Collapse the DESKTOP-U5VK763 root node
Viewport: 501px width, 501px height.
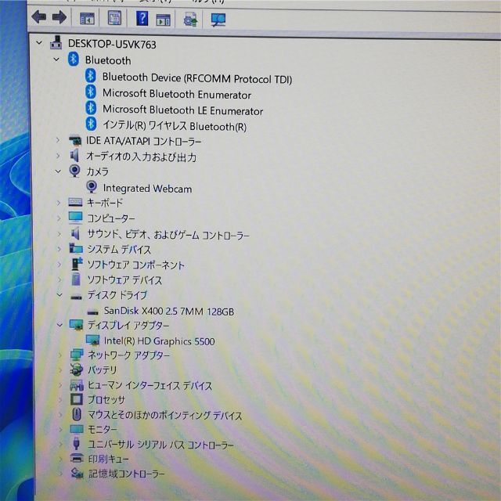(39, 42)
